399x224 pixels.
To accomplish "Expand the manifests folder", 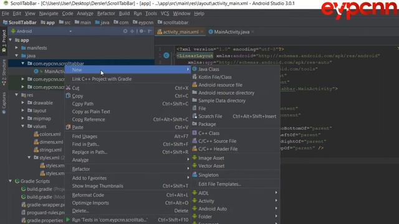I will (x=17, y=48).
